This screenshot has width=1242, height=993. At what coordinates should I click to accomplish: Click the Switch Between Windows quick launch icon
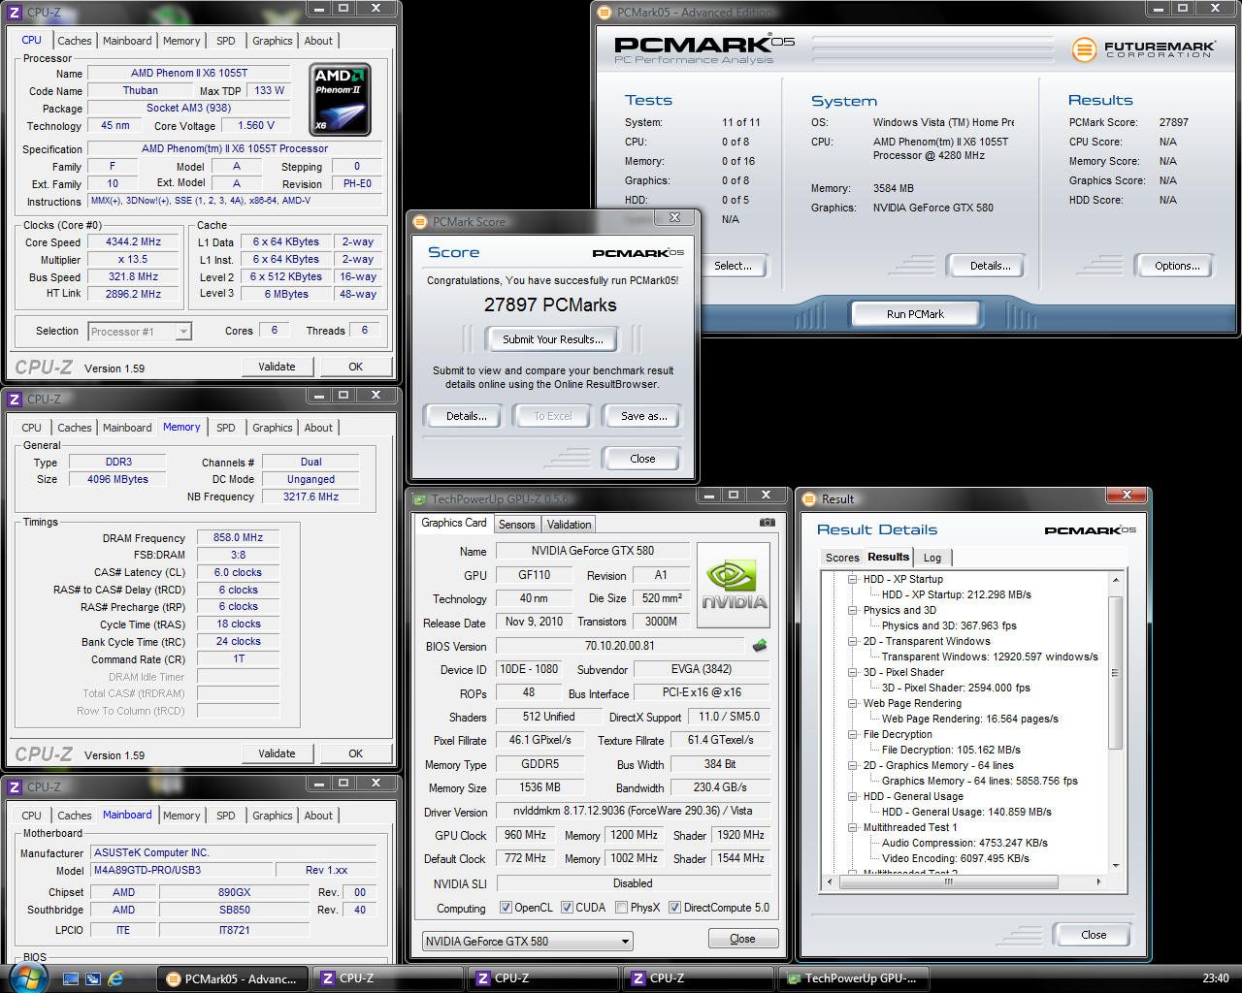[x=93, y=978]
